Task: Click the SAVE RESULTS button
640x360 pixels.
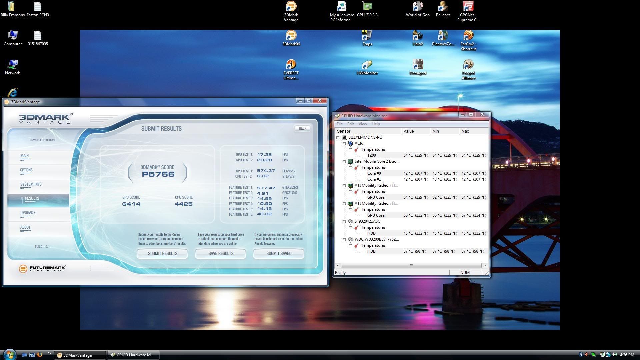Action: pos(221,253)
